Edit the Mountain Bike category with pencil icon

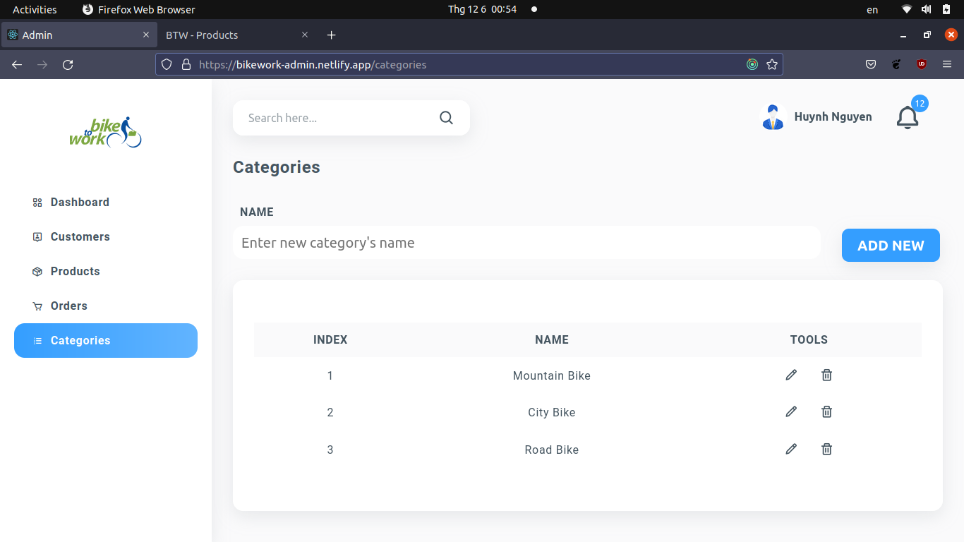791,375
